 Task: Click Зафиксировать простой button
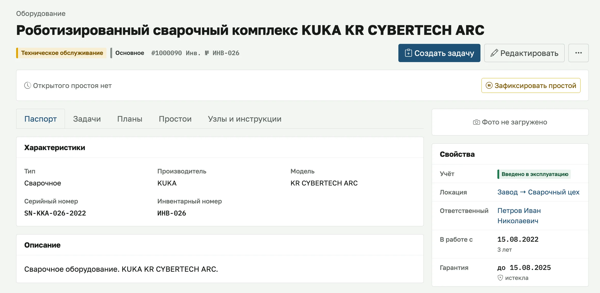(531, 85)
